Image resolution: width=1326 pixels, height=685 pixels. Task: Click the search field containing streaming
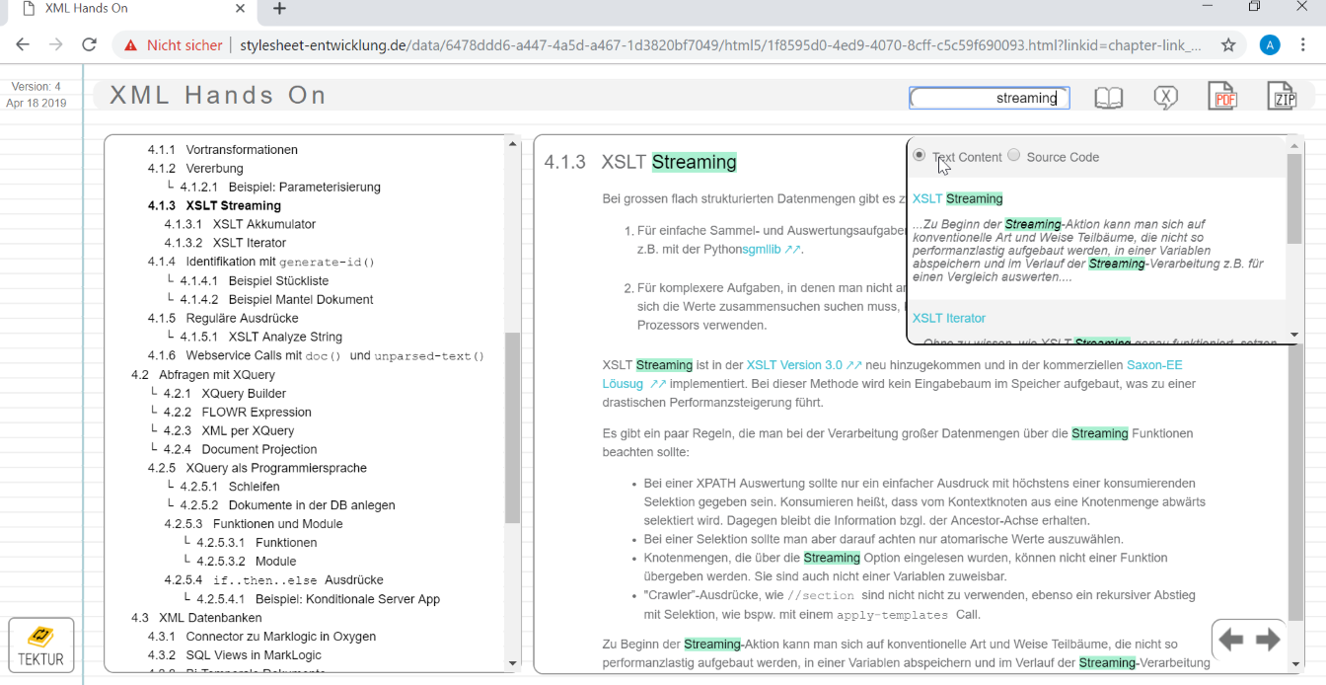coord(990,98)
